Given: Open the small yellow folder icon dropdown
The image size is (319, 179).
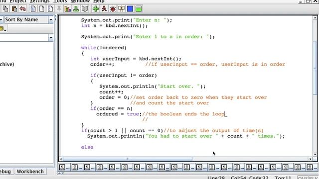Looking at the screenshot, I should 3,29.
